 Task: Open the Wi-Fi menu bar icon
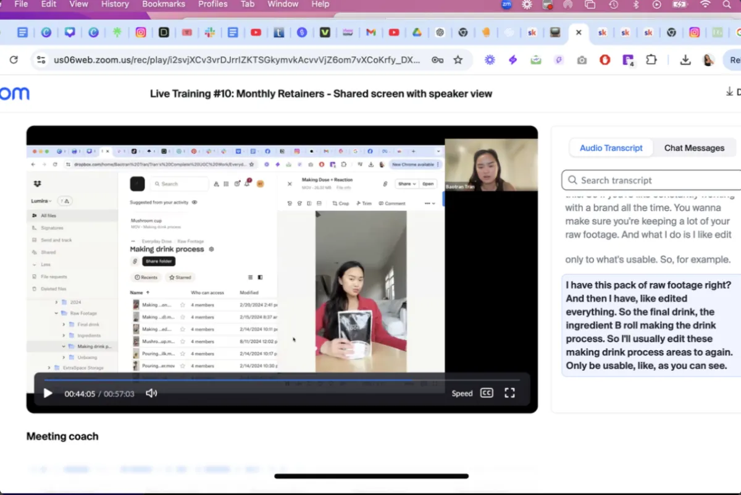[x=705, y=4]
